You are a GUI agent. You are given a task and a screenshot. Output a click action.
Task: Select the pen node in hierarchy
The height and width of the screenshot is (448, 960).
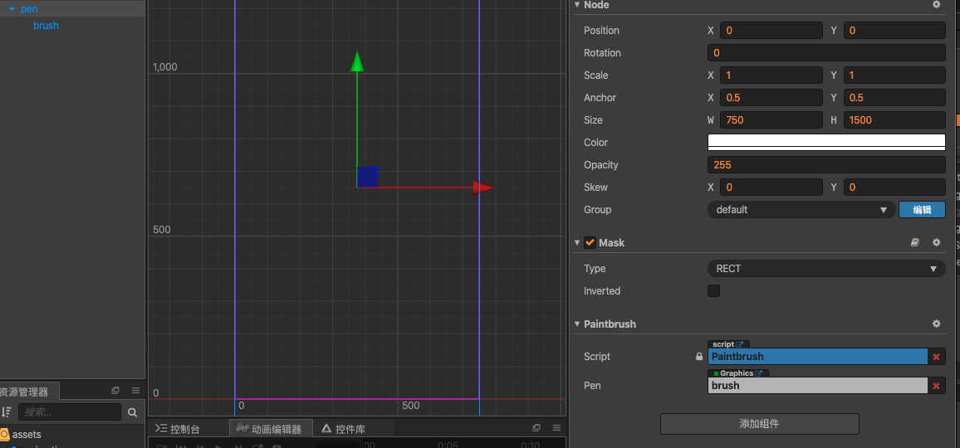click(x=29, y=9)
